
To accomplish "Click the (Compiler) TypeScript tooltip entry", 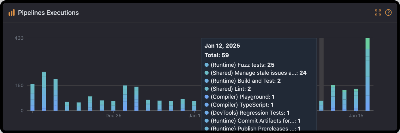I will coord(242,105).
